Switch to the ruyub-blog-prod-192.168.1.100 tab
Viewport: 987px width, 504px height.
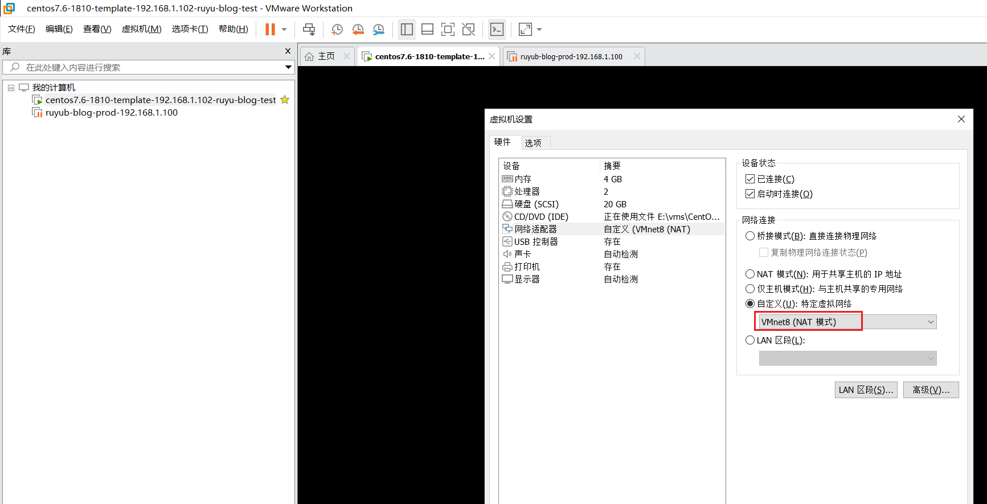(571, 56)
